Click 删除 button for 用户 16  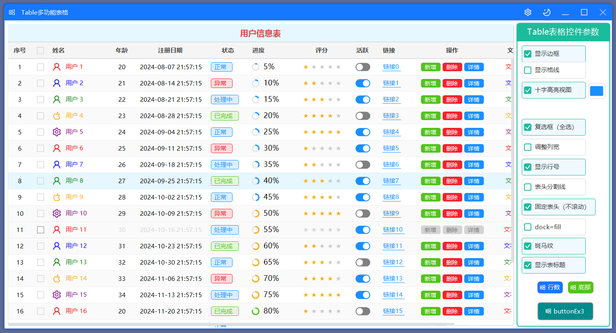(452, 311)
